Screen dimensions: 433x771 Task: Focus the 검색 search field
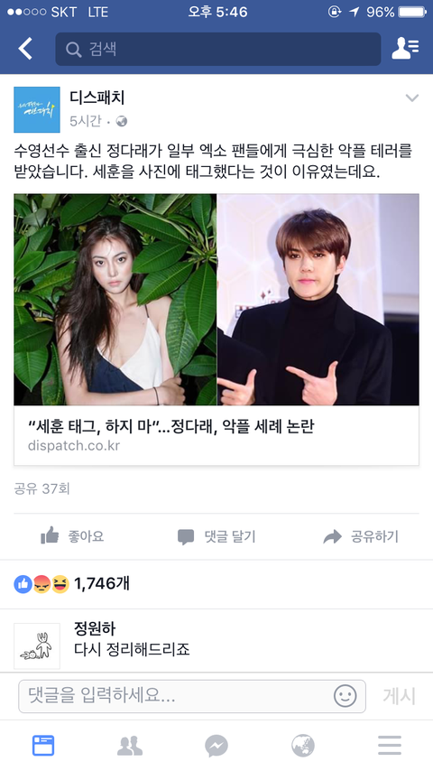(x=217, y=49)
